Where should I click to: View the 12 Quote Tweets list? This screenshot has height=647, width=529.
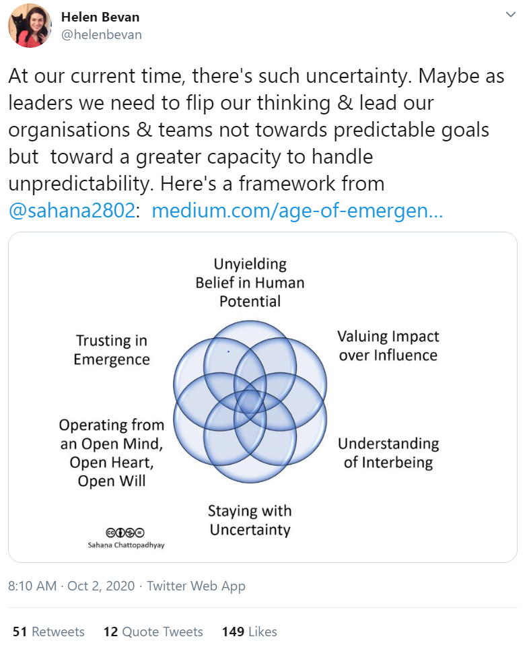tap(153, 632)
